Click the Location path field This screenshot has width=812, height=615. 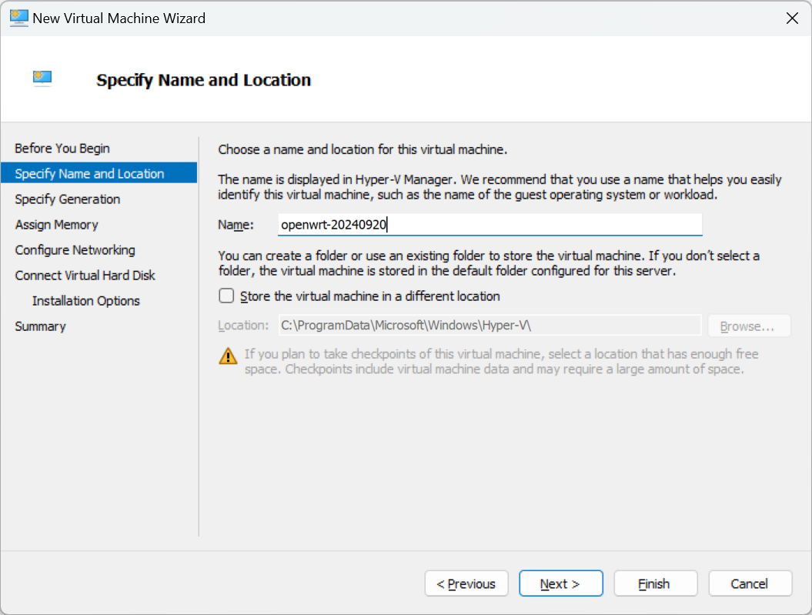490,326
